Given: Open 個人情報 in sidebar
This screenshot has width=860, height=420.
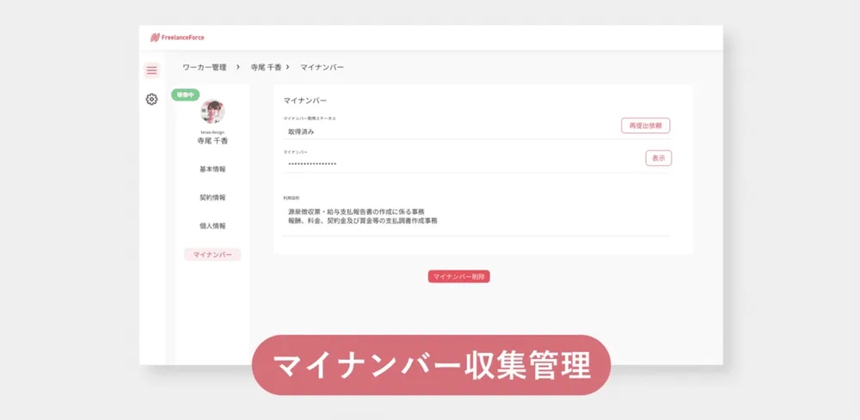Looking at the screenshot, I should tap(212, 226).
